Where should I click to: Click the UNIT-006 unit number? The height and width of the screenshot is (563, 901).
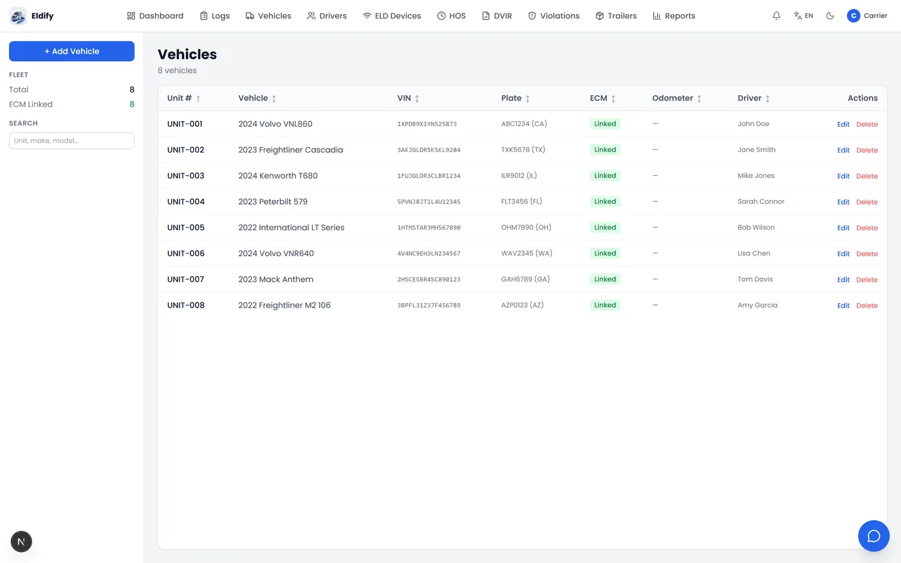click(186, 254)
